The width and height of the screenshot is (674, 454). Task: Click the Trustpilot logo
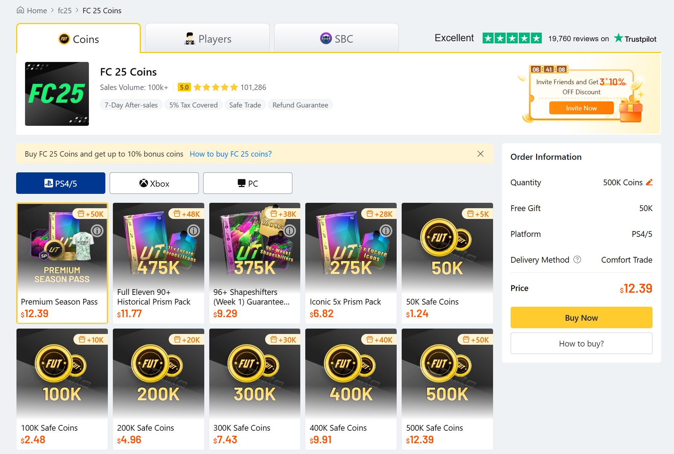635,38
